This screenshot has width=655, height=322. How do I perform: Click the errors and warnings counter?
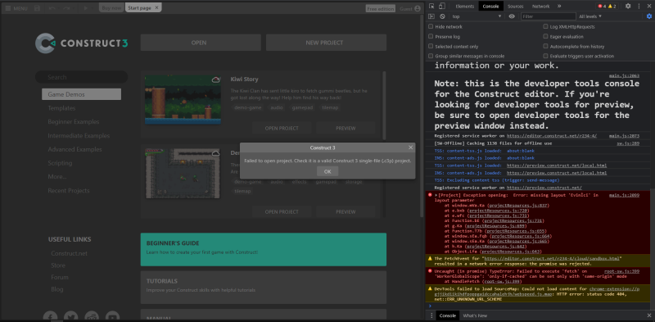[x=607, y=7]
